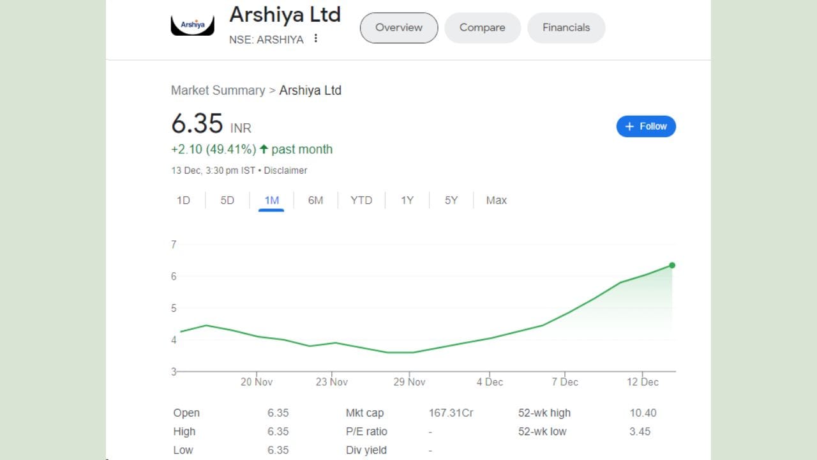Open the Disclaimer link

click(x=285, y=171)
